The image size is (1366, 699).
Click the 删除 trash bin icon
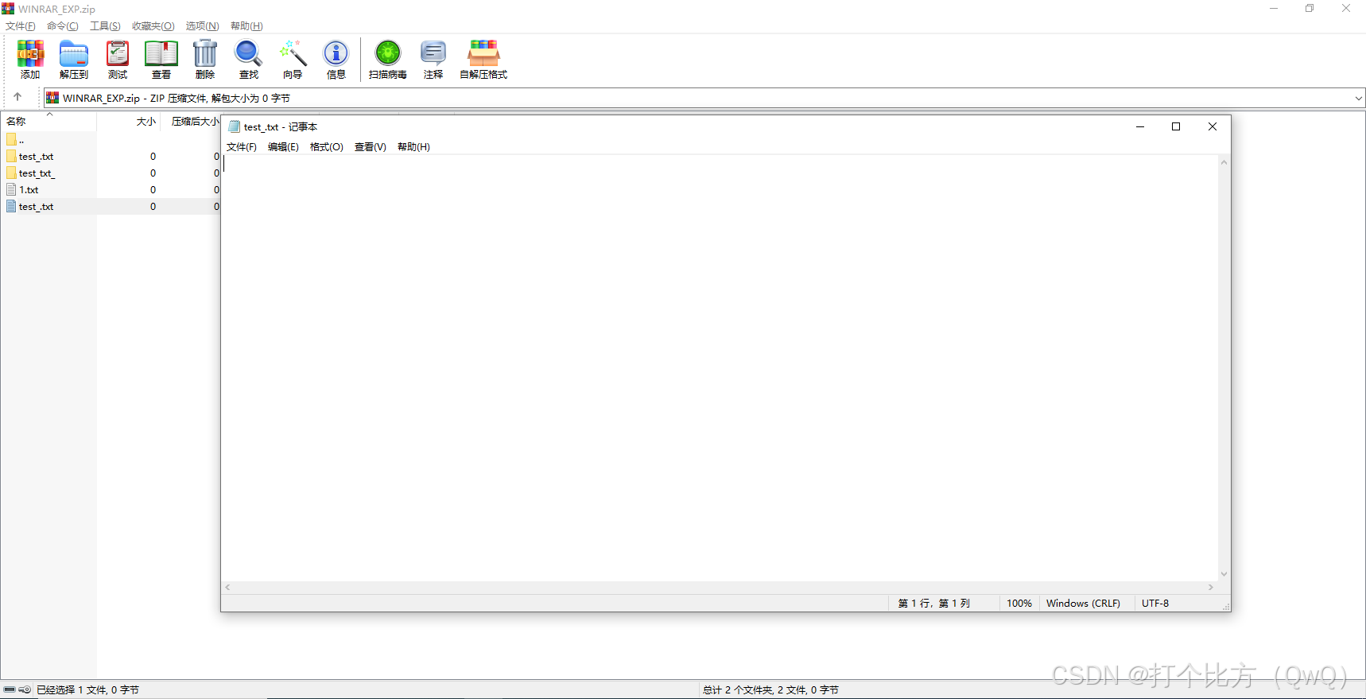205,60
